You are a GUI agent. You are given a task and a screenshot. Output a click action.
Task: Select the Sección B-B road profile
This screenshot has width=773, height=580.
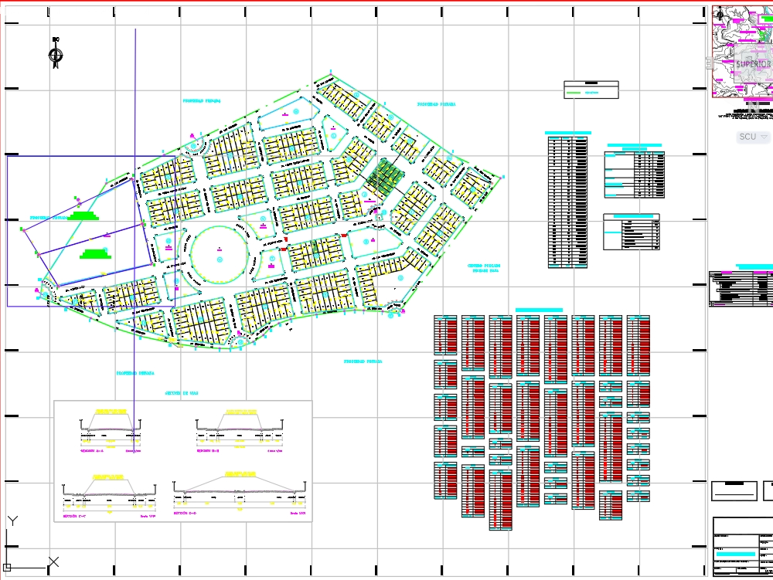[x=240, y=430]
